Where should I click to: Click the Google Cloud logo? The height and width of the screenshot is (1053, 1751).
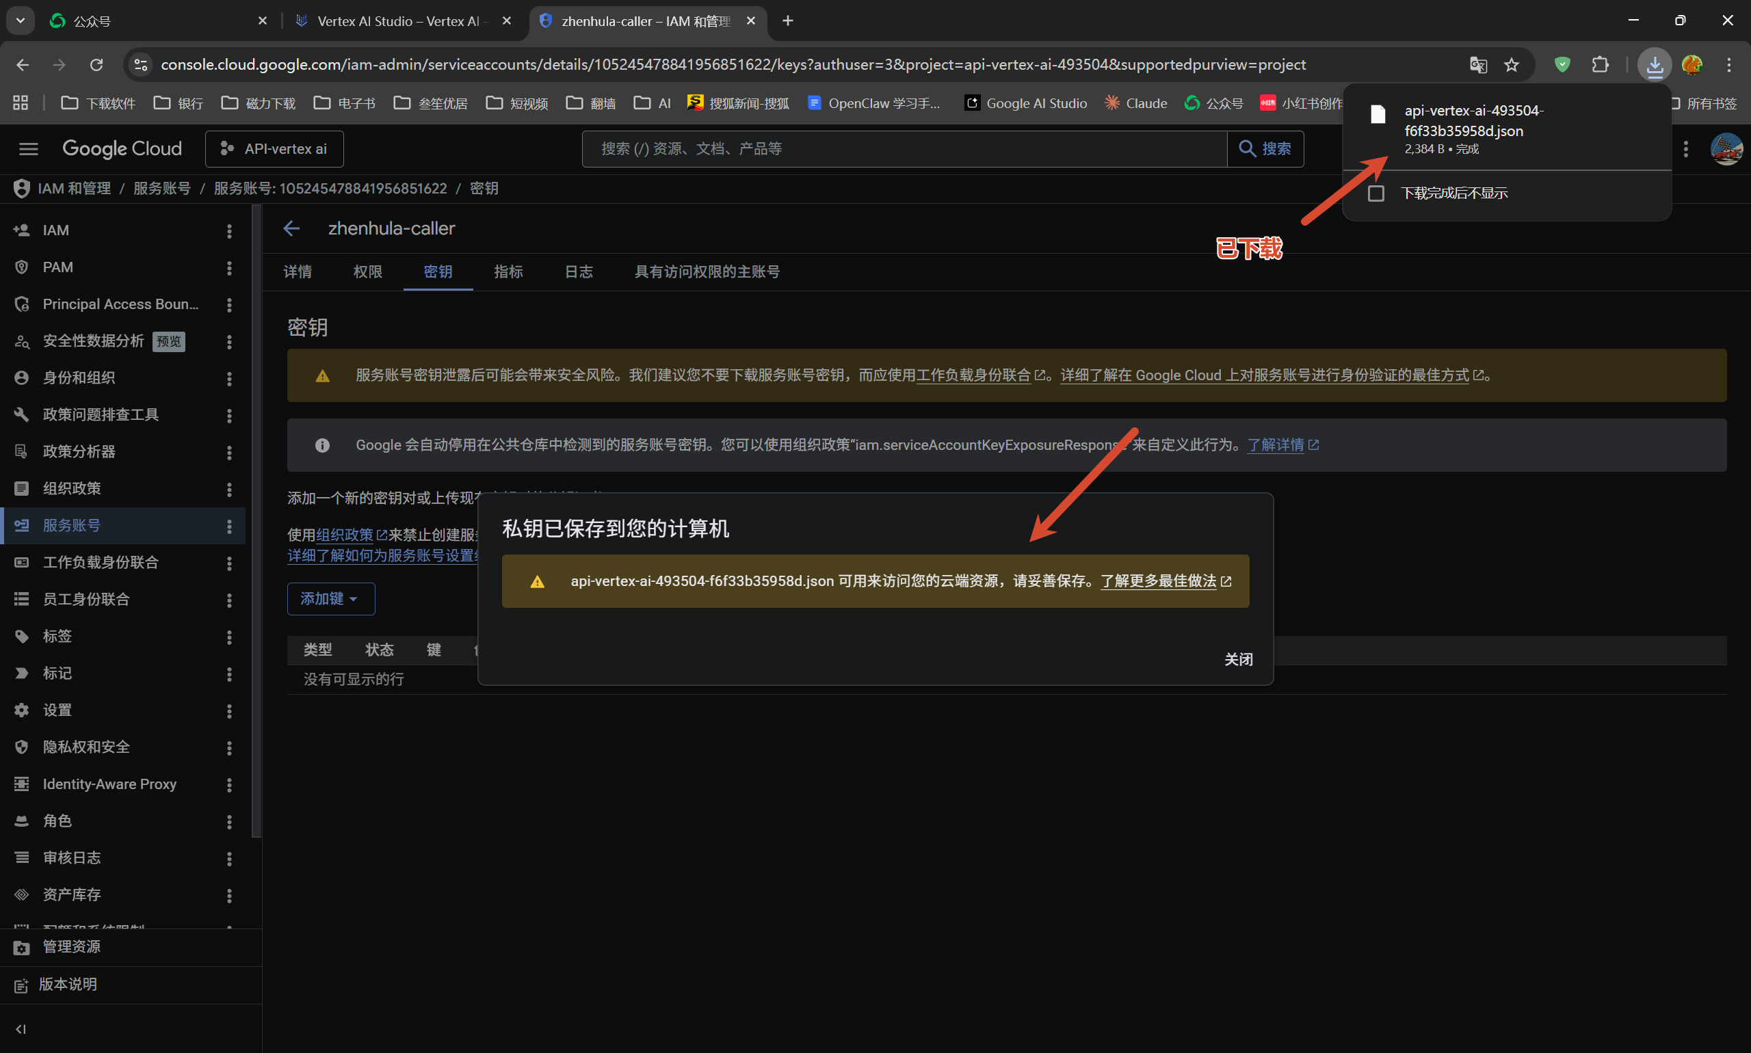click(x=122, y=149)
